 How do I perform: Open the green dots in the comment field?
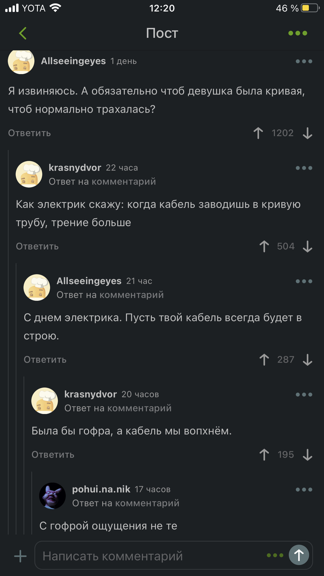click(x=275, y=556)
